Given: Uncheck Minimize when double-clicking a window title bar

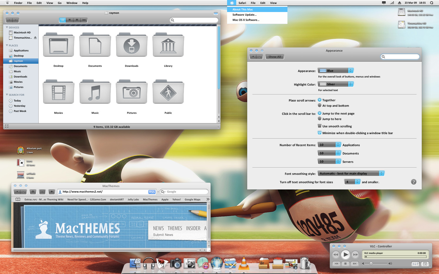Looking at the screenshot, I should (x=320, y=133).
